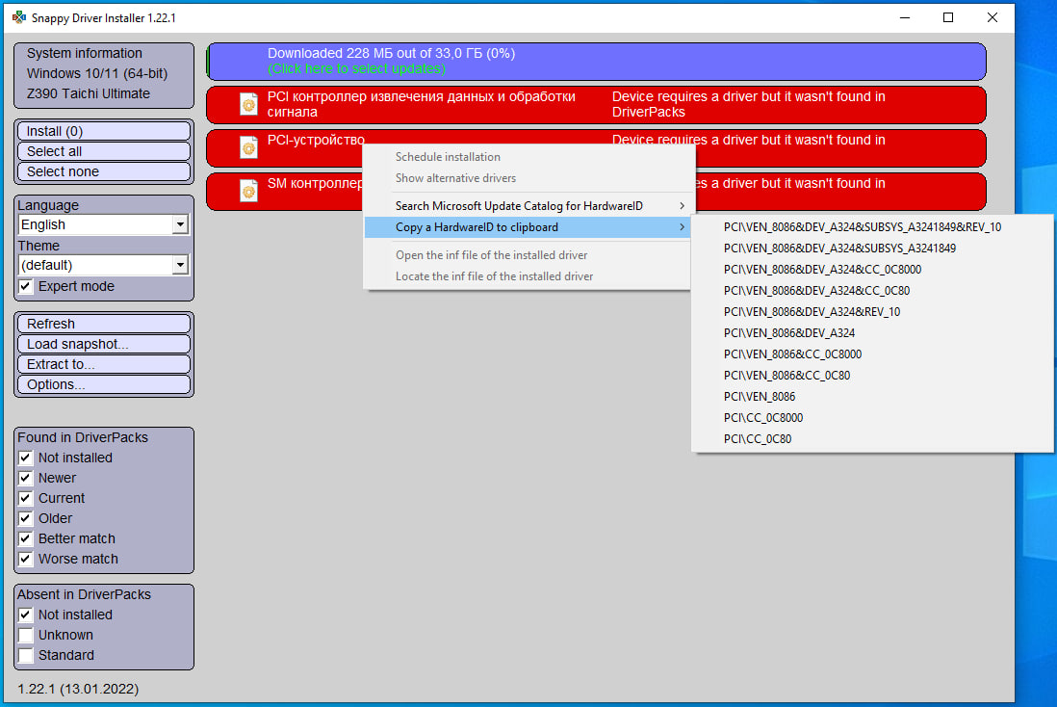Click the Refresh button
Screen dimensions: 1057x707
pyautogui.click(x=104, y=324)
